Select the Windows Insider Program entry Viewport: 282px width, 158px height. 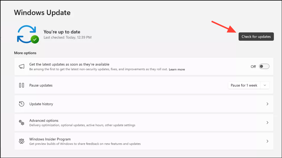point(50,139)
